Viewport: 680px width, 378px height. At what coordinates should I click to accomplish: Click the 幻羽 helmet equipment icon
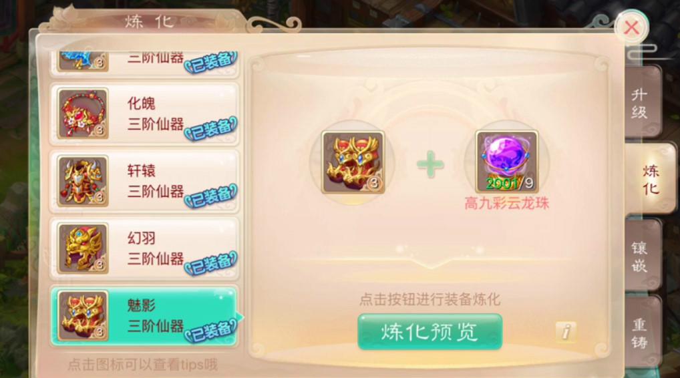pyautogui.click(x=83, y=248)
